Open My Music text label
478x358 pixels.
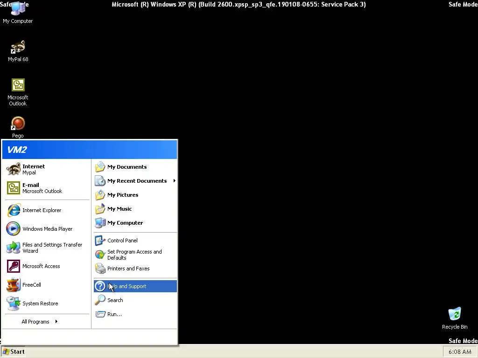119,209
